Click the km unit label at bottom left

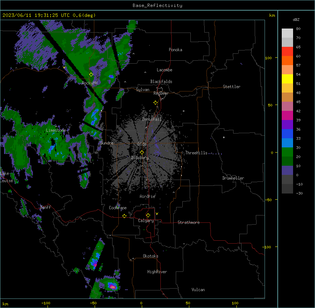[5, 304]
